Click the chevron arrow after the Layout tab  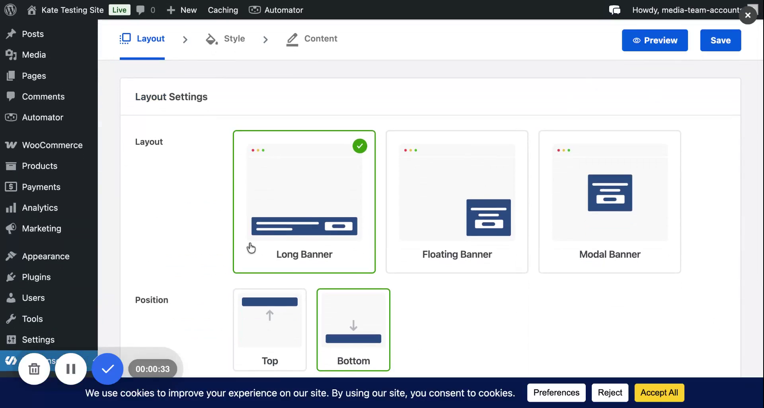(185, 39)
